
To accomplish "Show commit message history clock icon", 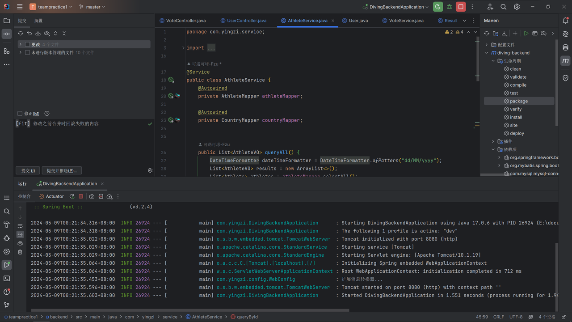I will pyautogui.click(x=47, y=114).
